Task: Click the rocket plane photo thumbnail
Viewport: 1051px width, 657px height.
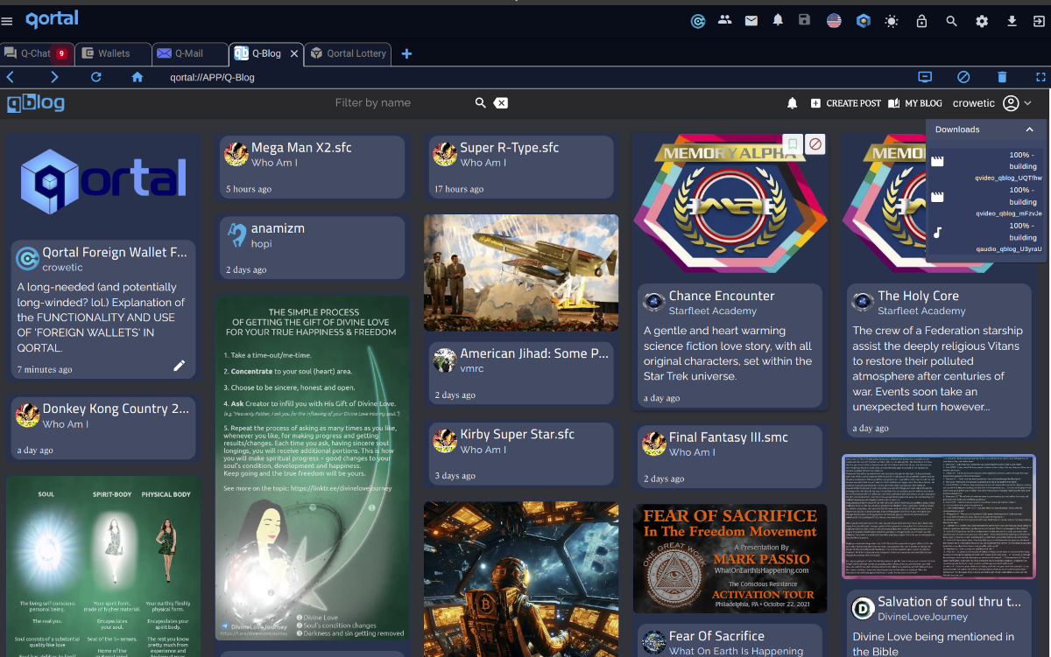Action: coord(521,273)
